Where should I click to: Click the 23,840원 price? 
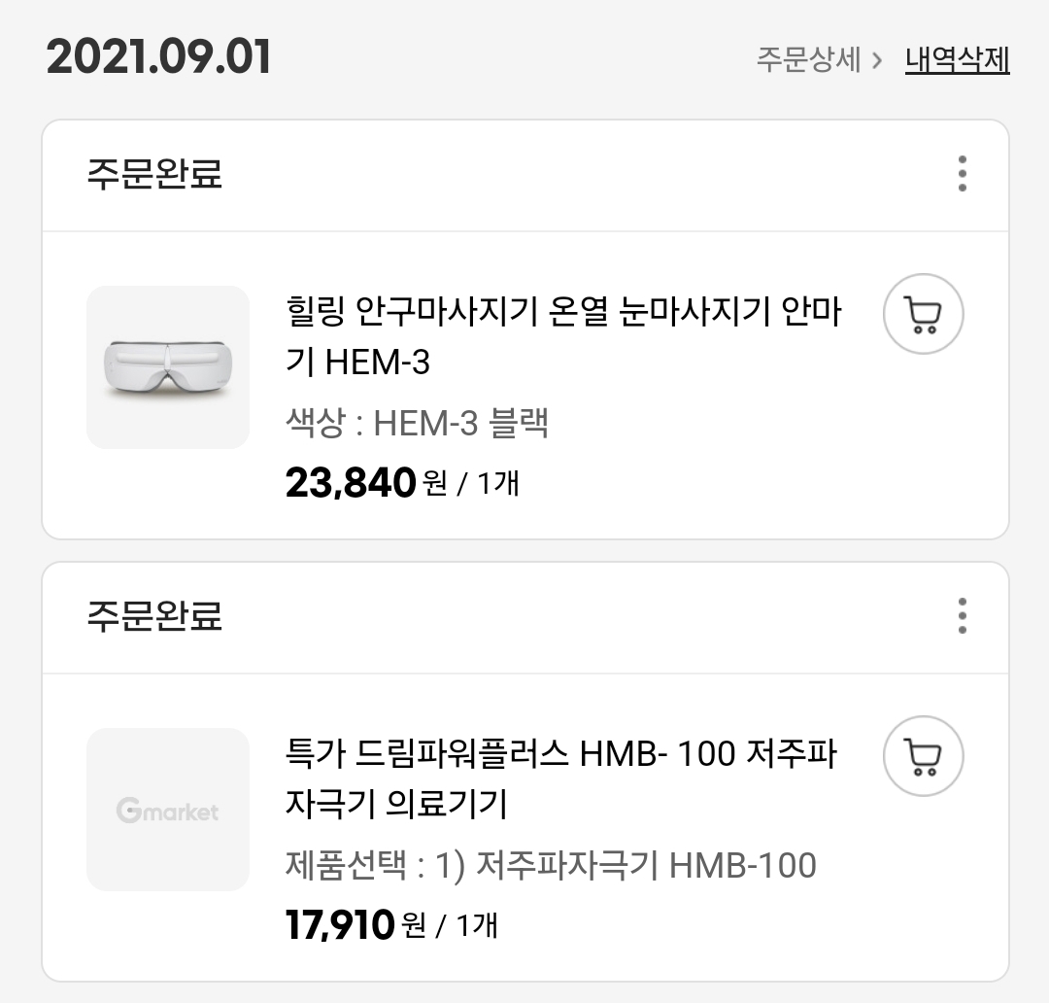(x=366, y=482)
